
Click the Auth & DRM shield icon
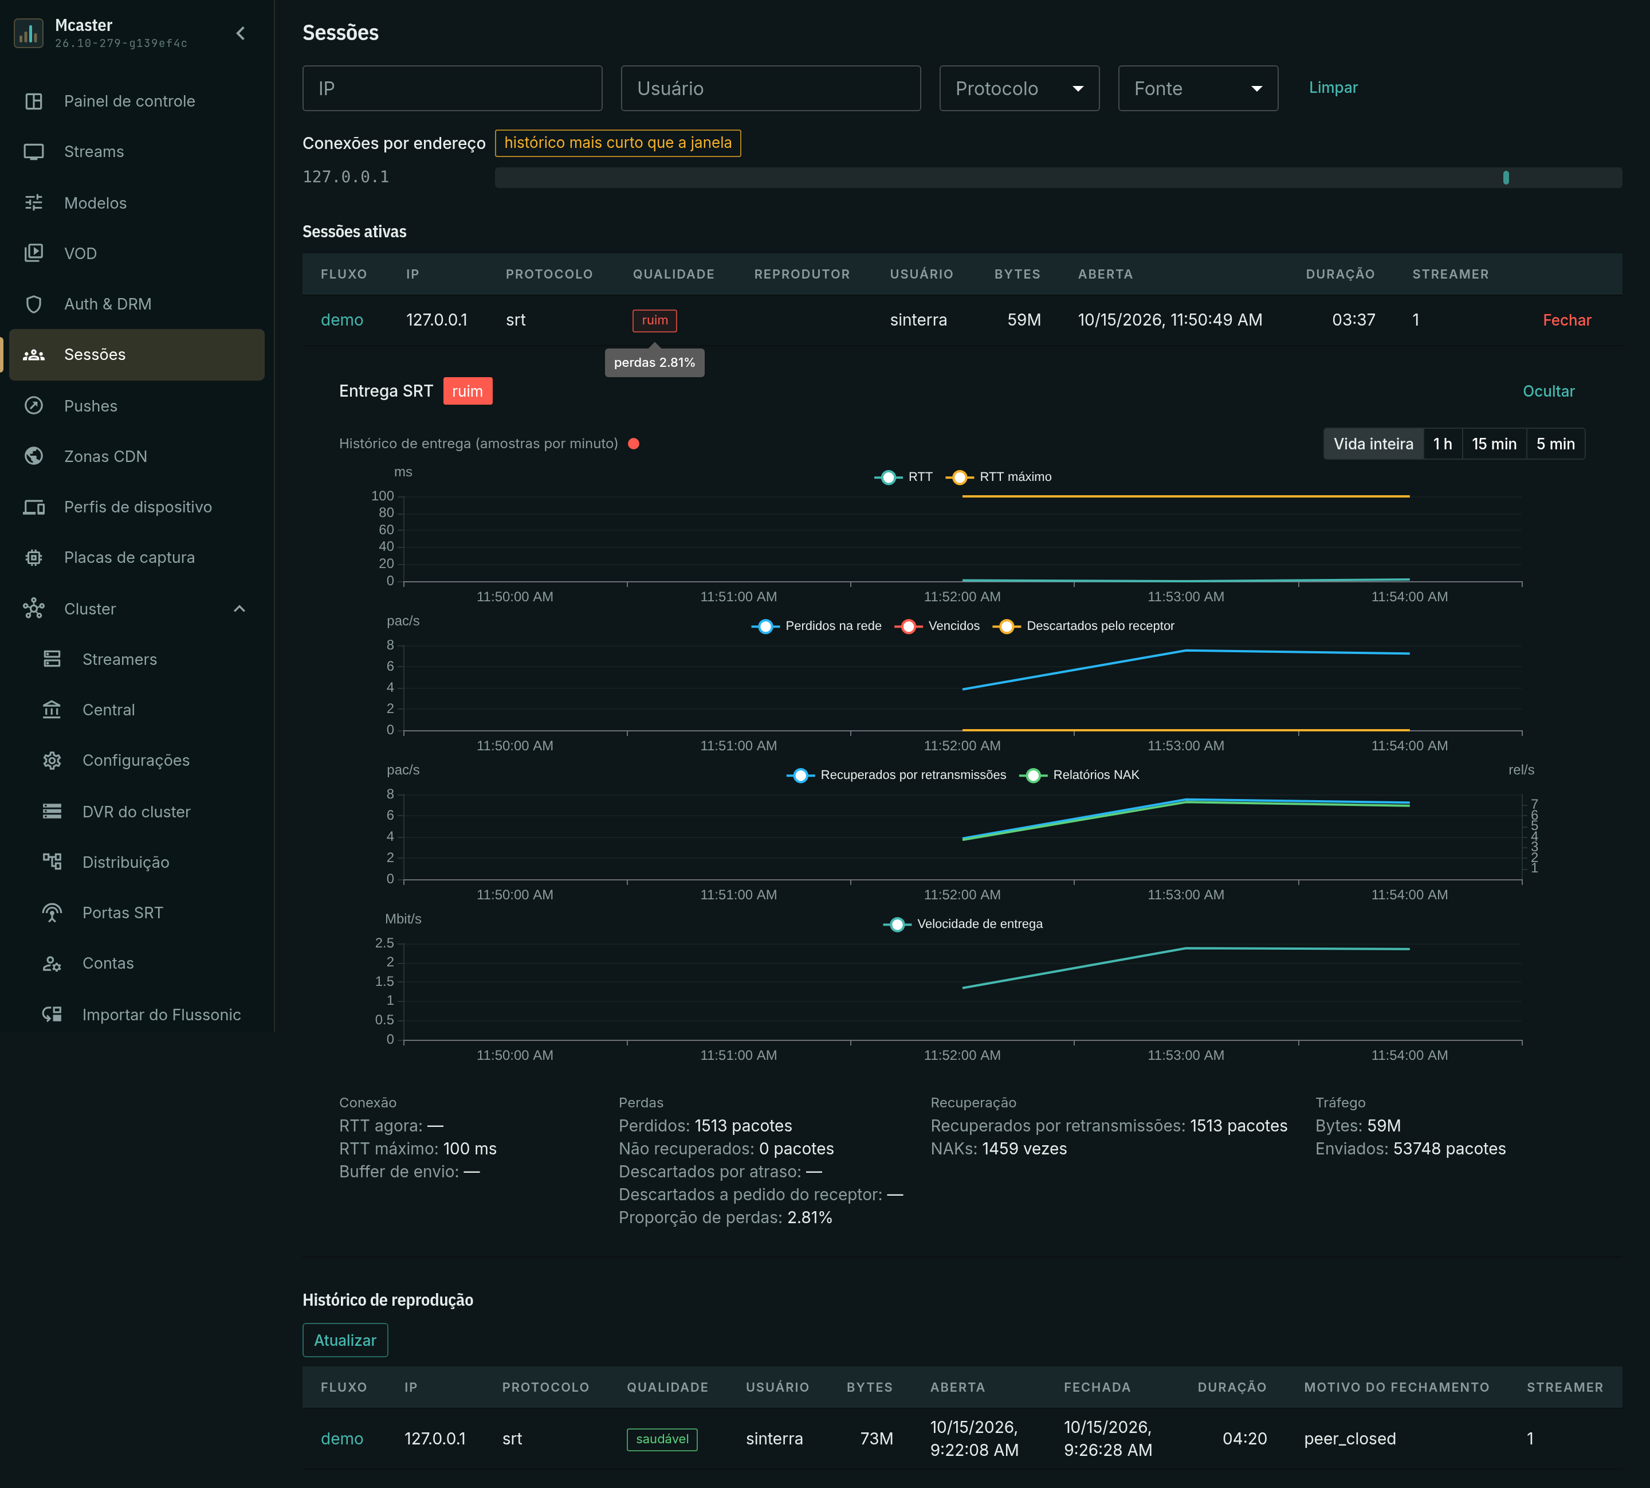click(x=33, y=304)
